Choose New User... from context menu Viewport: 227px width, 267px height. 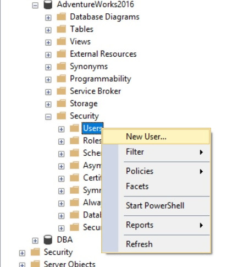pos(156,137)
